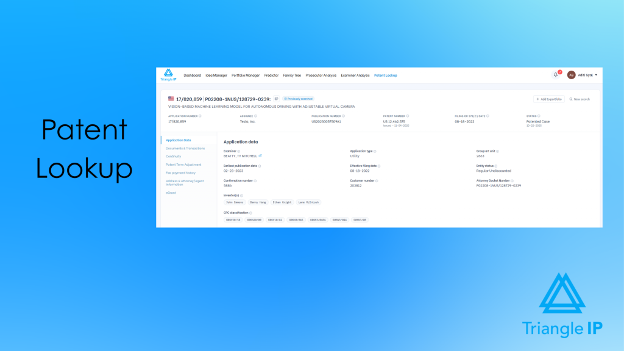Click the Danny Hung inventor chip
Viewport: 624px width, 351px height.
point(258,202)
